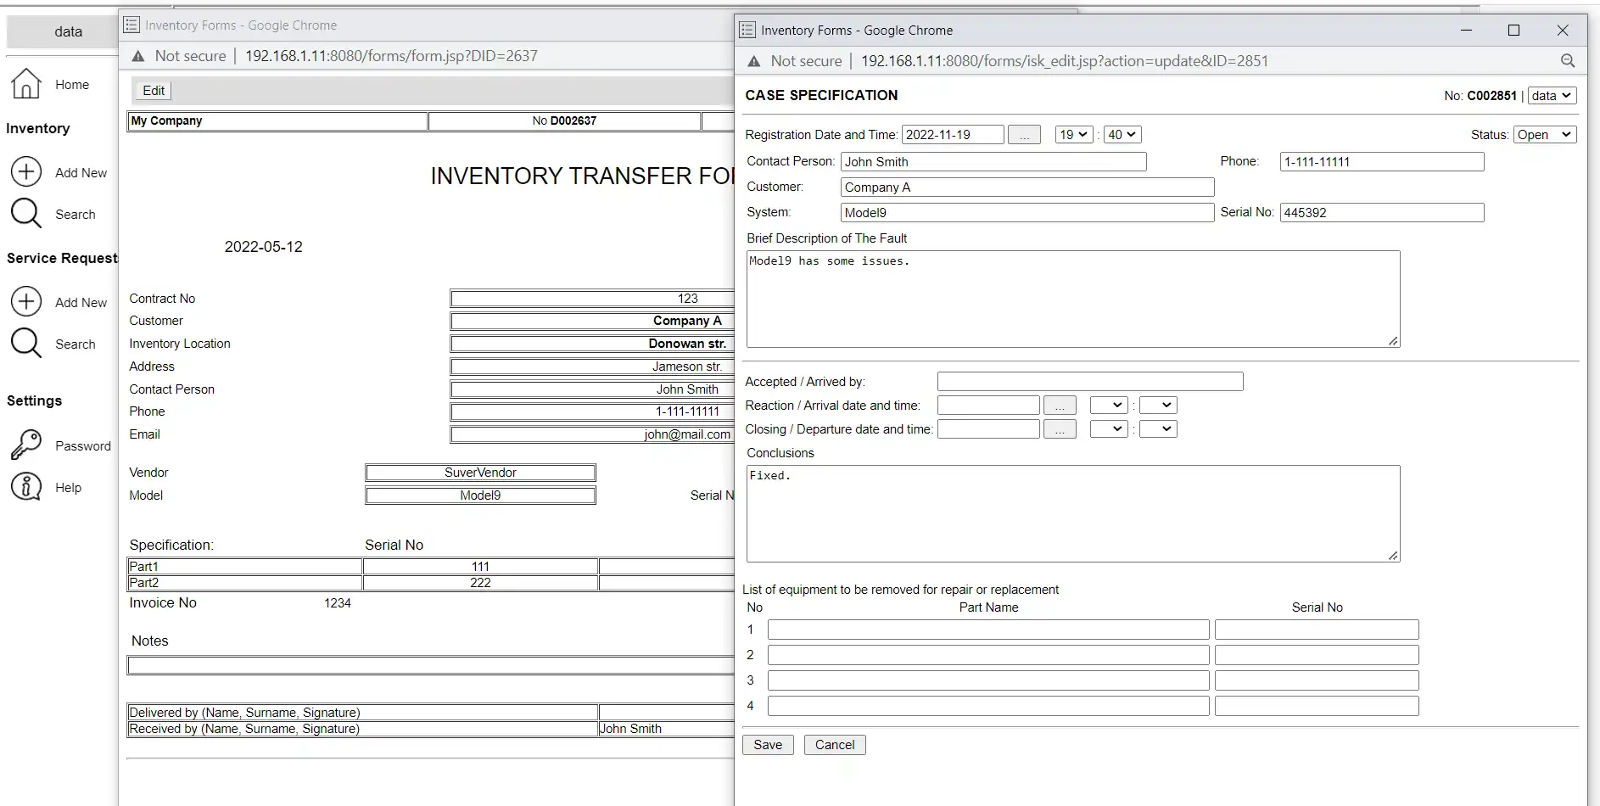Click Part Name field in row 1
The height and width of the screenshot is (806, 1600).
point(988,630)
